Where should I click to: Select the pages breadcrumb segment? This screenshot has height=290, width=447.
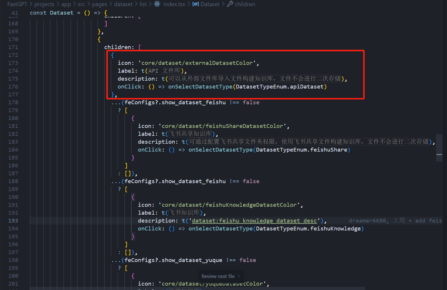(99, 4)
